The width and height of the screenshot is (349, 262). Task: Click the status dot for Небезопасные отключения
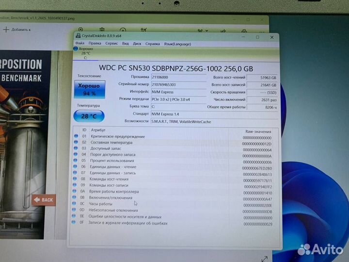click(x=74, y=210)
